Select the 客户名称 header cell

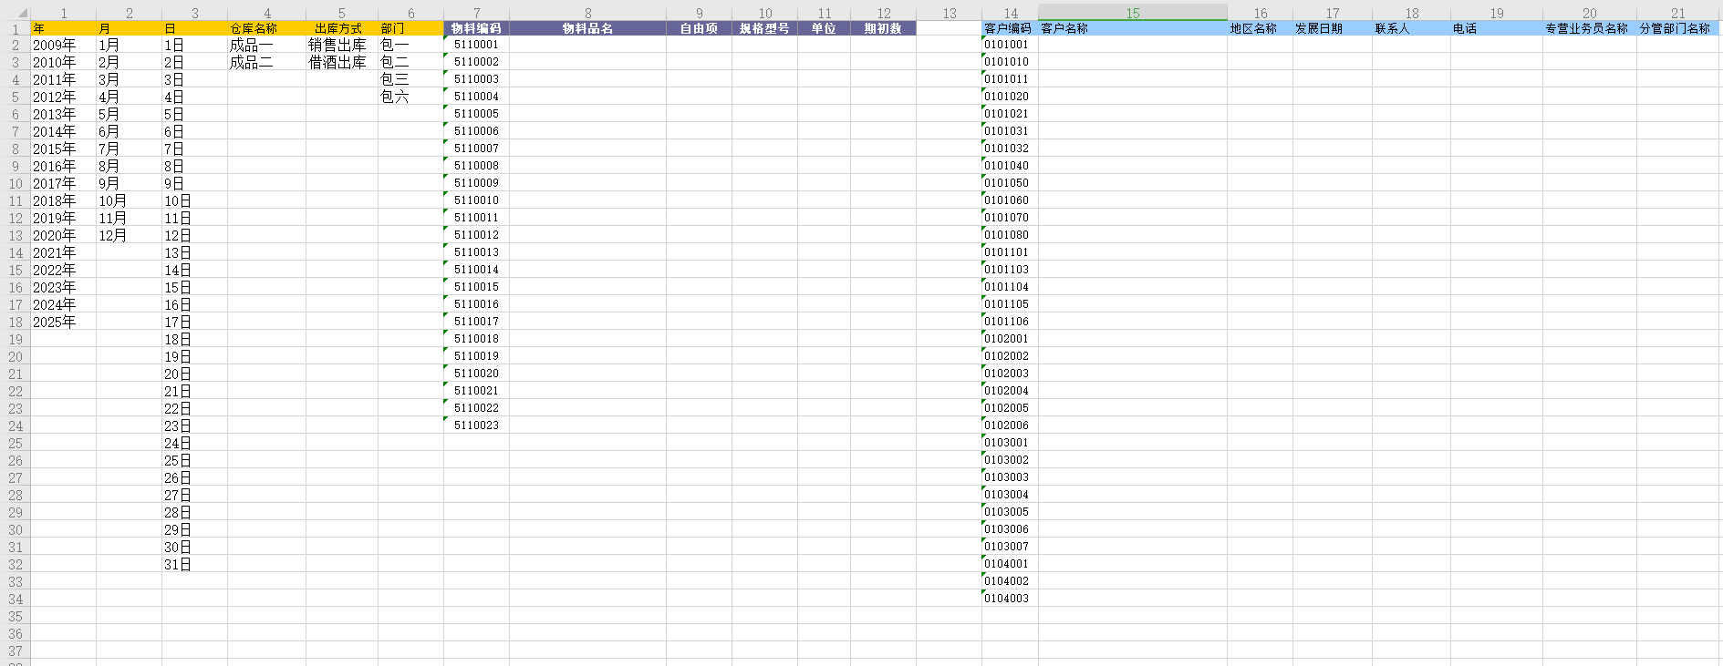1133,28
